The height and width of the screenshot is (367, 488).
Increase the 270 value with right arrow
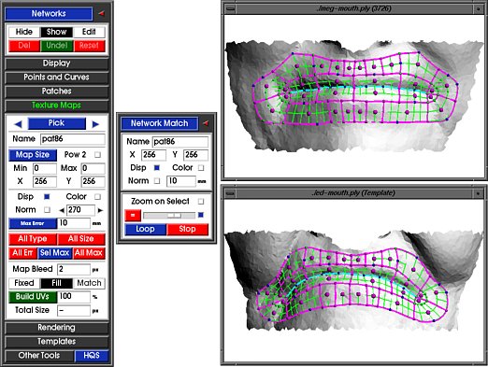pos(100,210)
